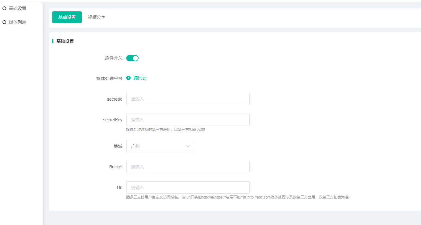Click the 插件开关 field label
The image size is (421, 225).
click(114, 58)
